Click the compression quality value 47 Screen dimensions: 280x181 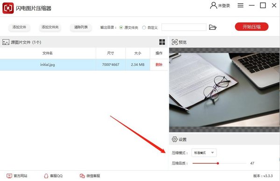coord(252,163)
